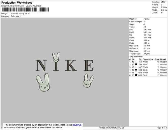This screenshot has height=130, width=168.
Task: Click stitch count '662' in stop row 5
Action: [x=140, y=73]
